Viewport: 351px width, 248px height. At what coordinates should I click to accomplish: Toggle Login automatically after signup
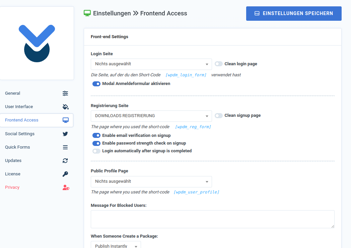tap(96, 151)
